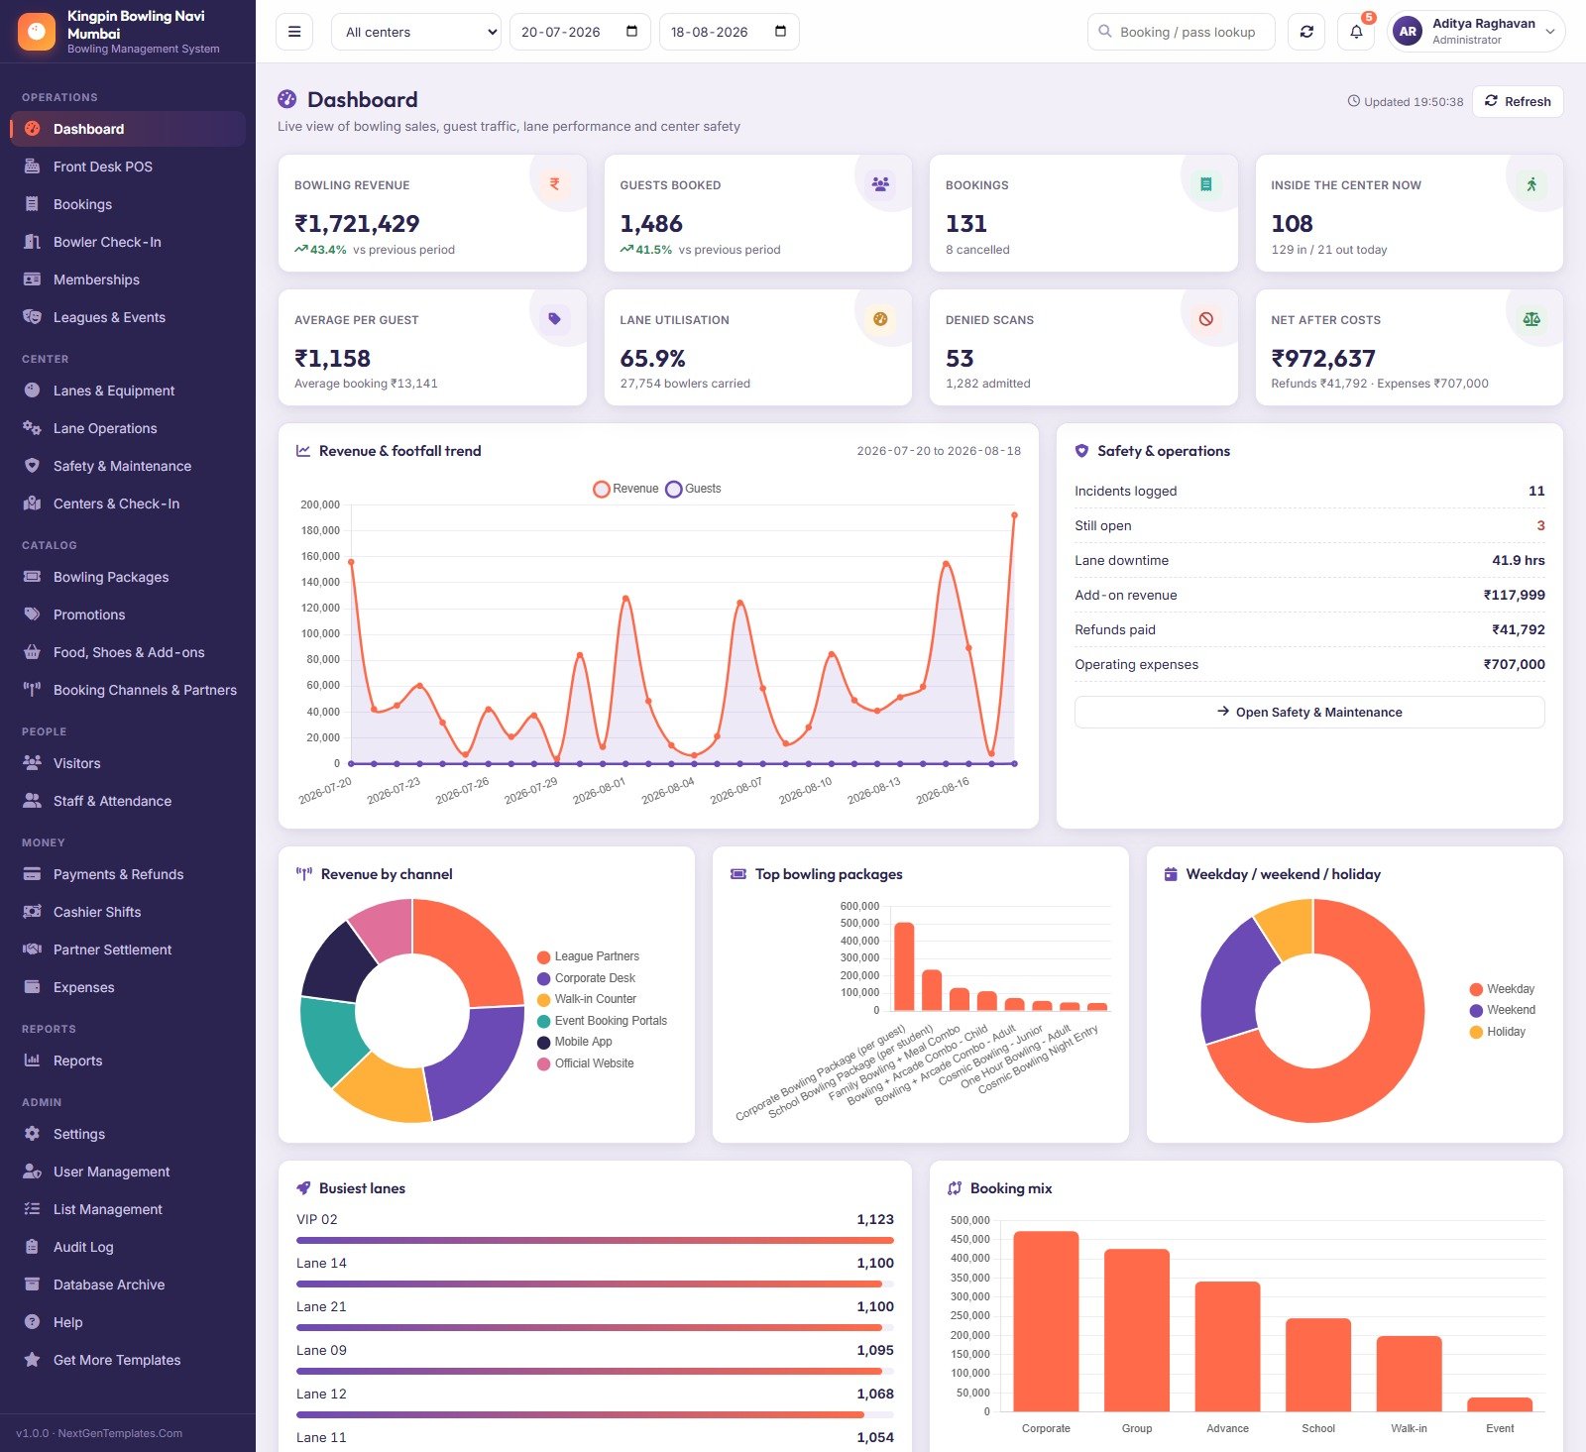The image size is (1586, 1452).
Task: Toggle Walk-in Counter in channel legend
Action: 587,999
